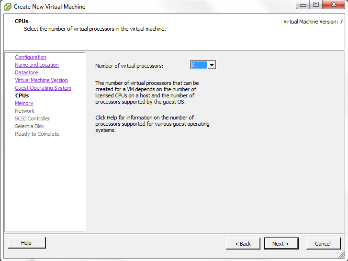Click the bold CPUs step in sidebar
Screen dimensions: 348x261
click(x=22, y=95)
